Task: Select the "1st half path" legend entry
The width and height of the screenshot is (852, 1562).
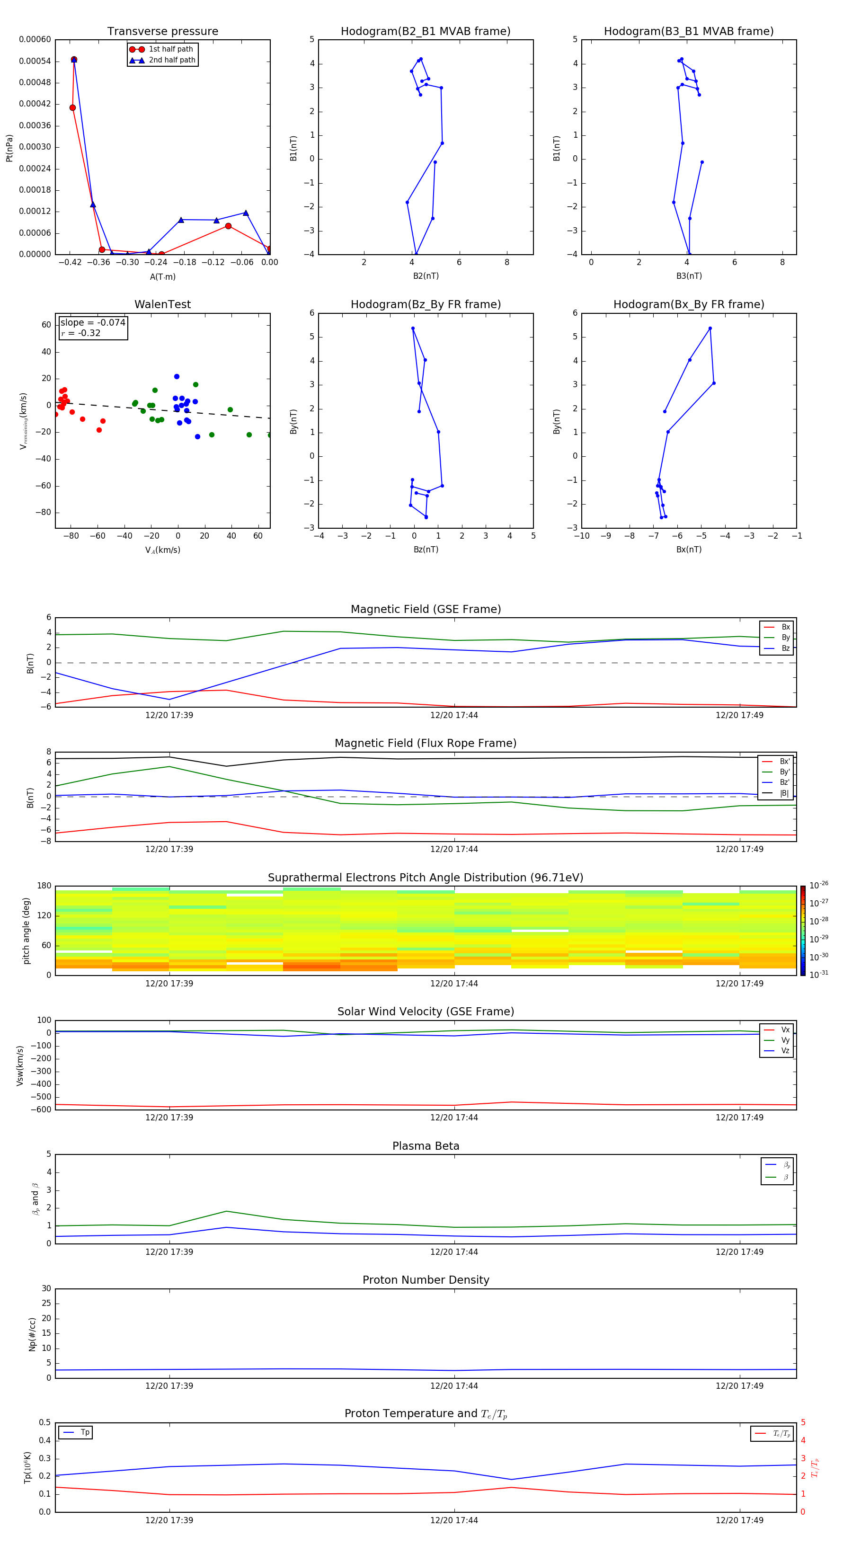Action: [x=162, y=49]
